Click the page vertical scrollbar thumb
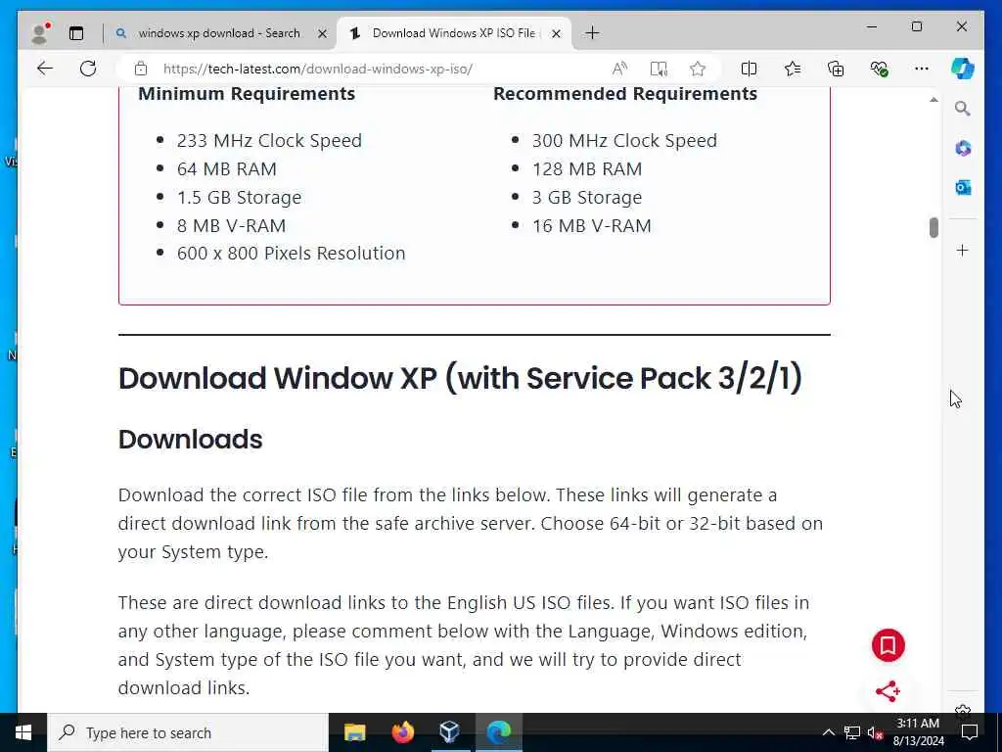This screenshot has width=1002, height=752. [934, 227]
